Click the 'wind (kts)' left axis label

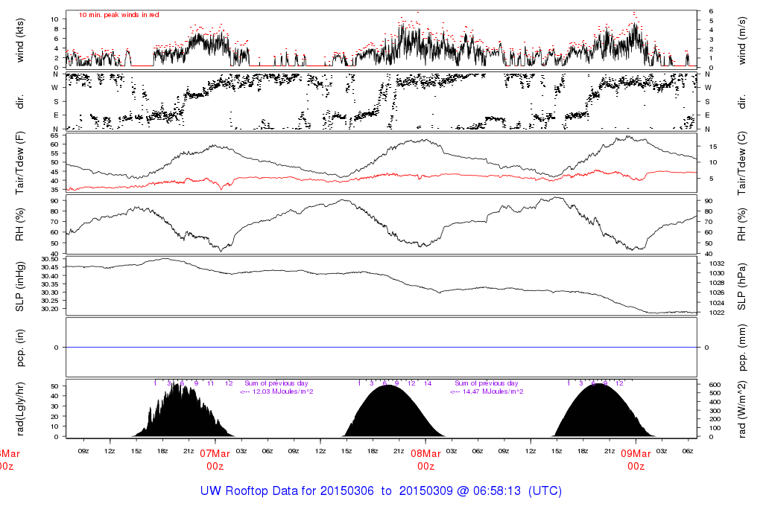(x=20, y=40)
